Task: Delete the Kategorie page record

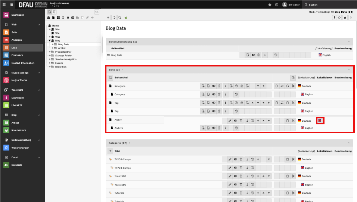Action: click(220, 86)
